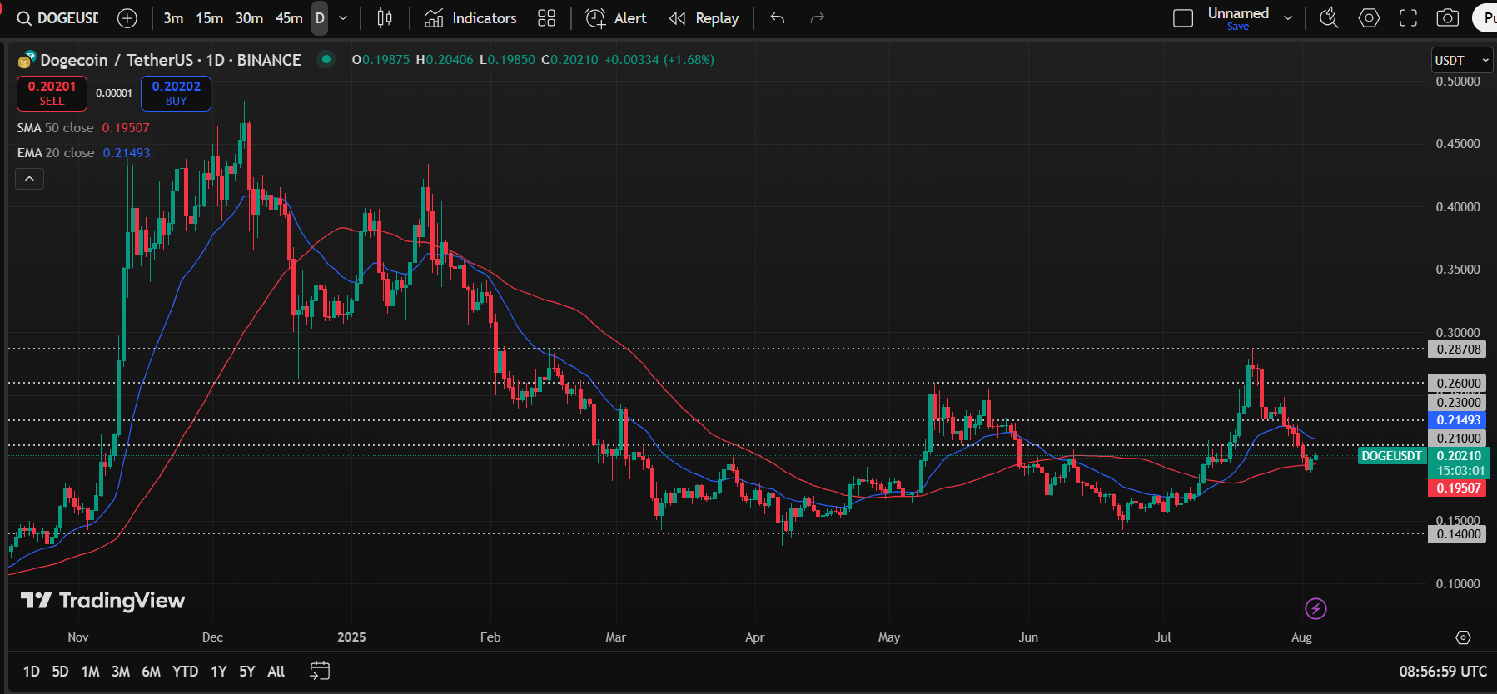Image resolution: width=1497 pixels, height=694 pixels.
Task: Open the candlestick chart type selector
Action: 385,18
